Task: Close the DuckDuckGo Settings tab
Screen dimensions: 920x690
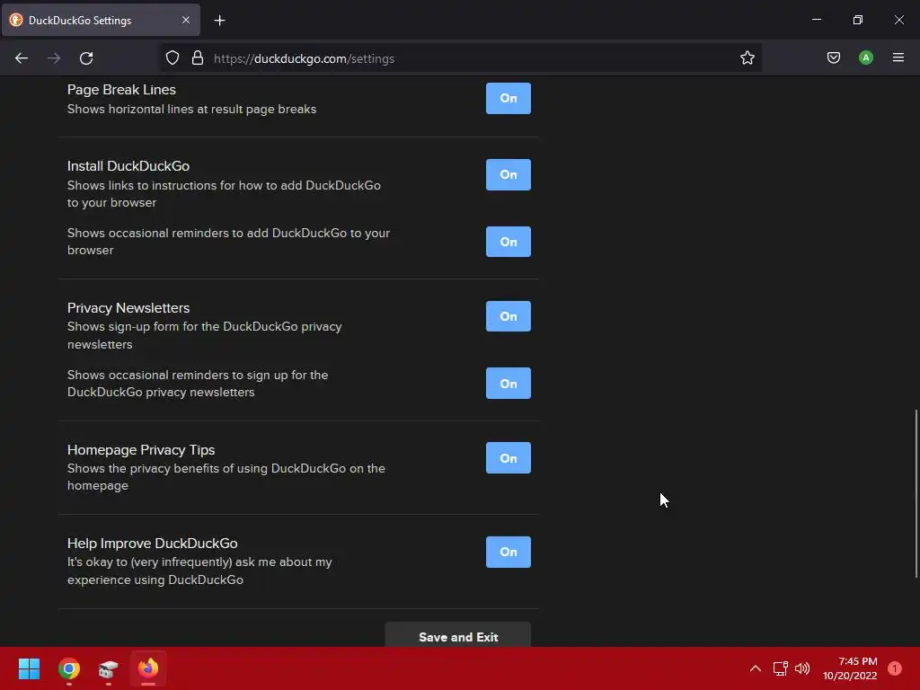Action: [x=185, y=20]
